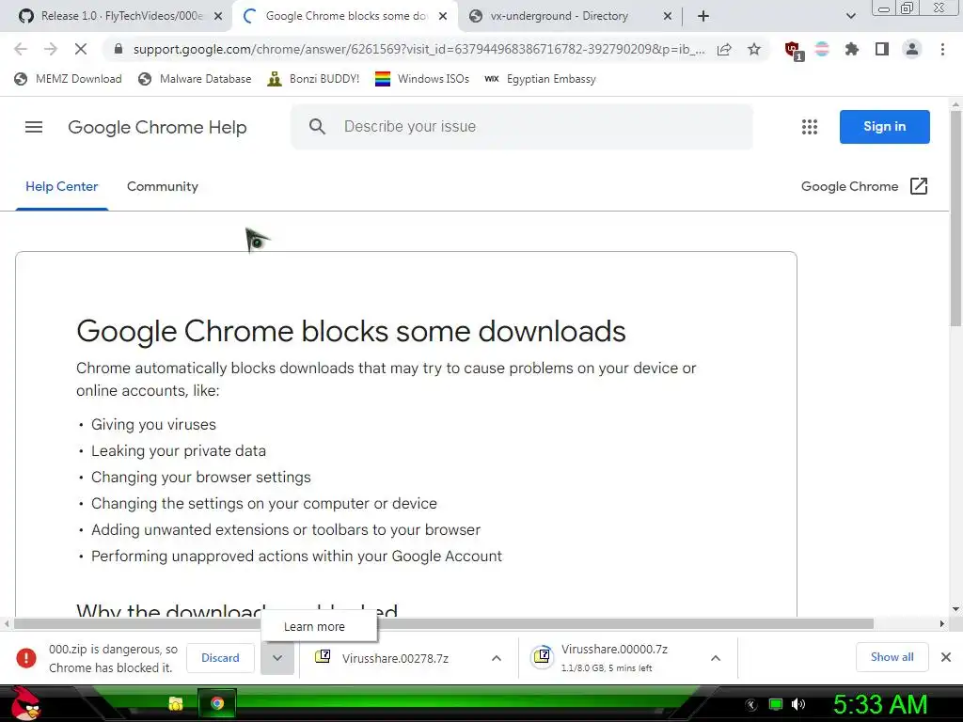Click the share page icon in address bar
This screenshot has height=722, width=963.
724,49
